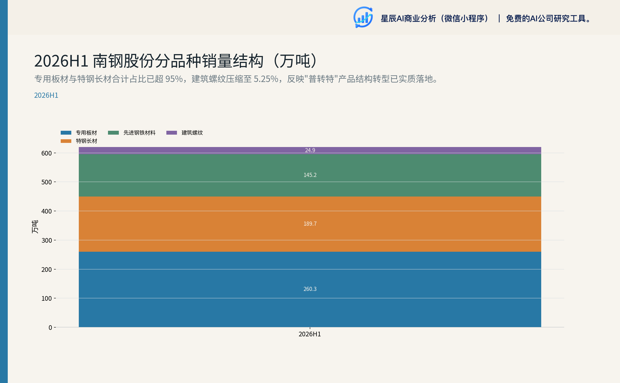620x383 pixels.
Task: Click the 专用板材 legend label
Action: [87, 133]
